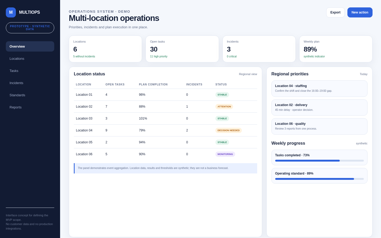Click the Location 01 row name
The width and height of the screenshot is (381, 238).
point(84,95)
